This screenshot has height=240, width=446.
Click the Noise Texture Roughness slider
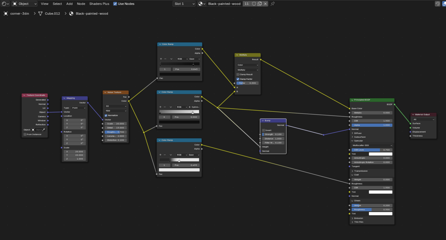pos(116,132)
